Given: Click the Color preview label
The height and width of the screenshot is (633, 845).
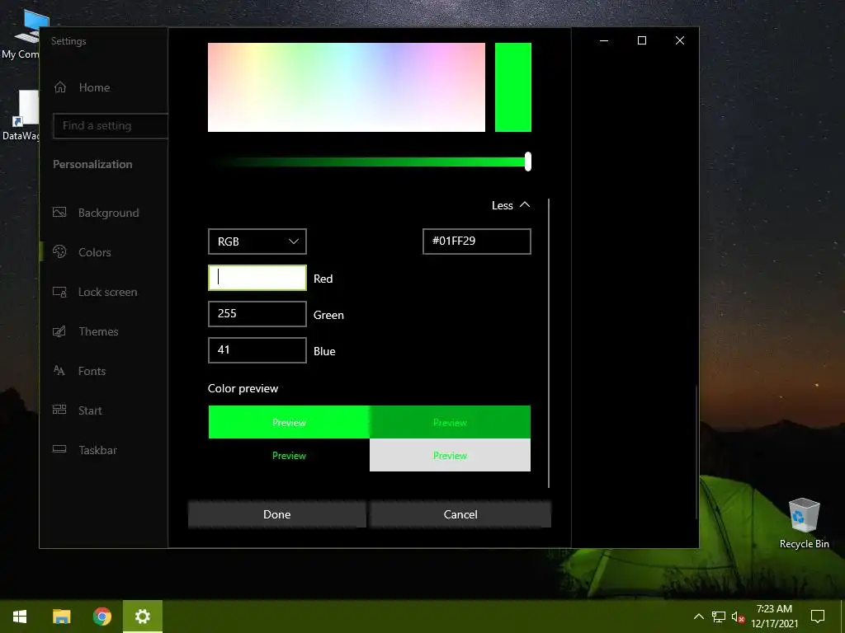Looking at the screenshot, I should (243, 388).
